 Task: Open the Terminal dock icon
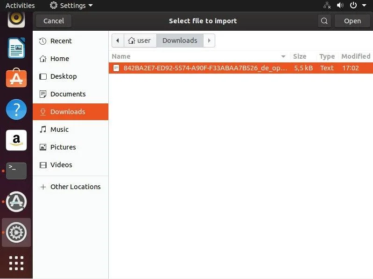(x=16, y=171)
